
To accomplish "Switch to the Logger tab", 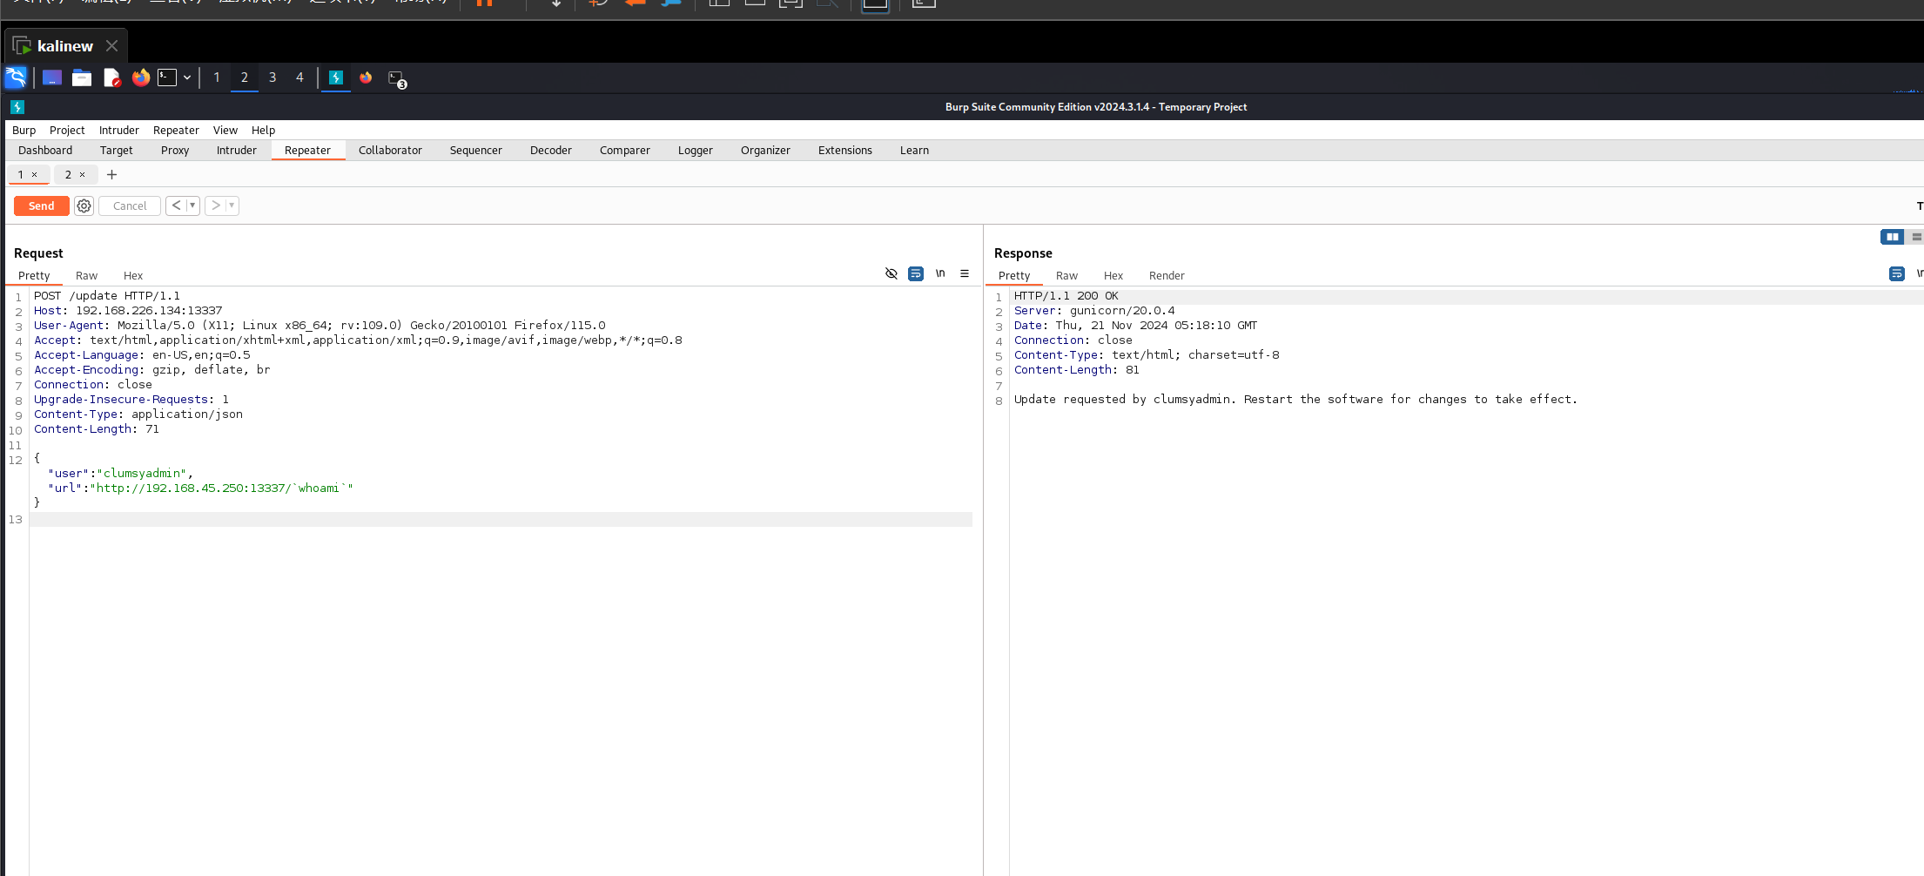I will tap(696, 150).
